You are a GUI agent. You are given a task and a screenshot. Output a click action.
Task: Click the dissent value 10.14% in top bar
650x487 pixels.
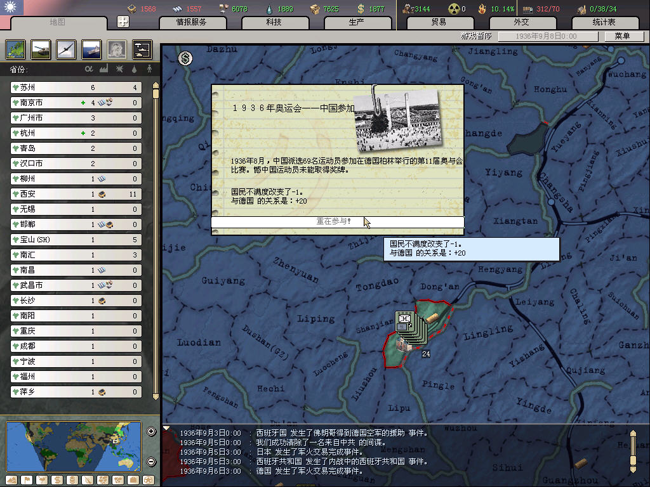coord(503,9)
